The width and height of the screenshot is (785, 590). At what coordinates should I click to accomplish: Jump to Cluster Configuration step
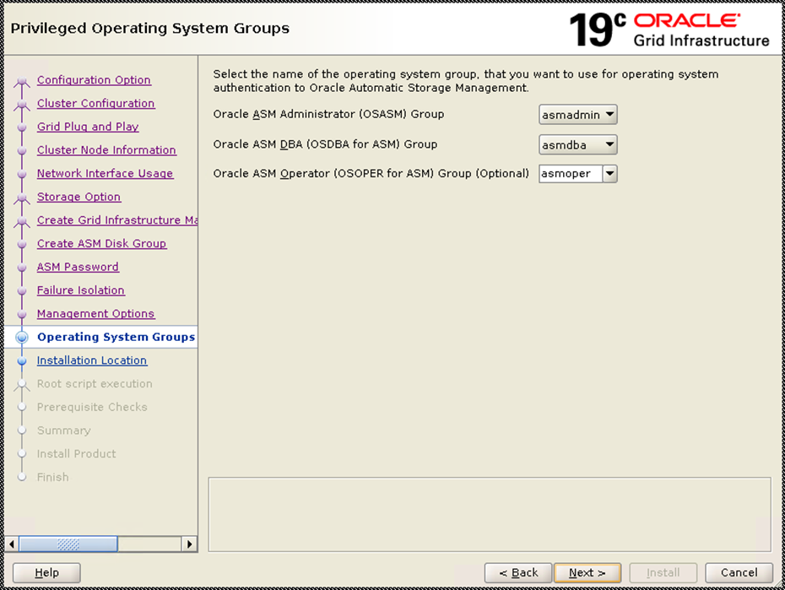[x=95, y=104]
